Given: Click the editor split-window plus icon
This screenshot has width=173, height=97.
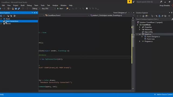Looking at the screenshot, I should coord(133,18).
